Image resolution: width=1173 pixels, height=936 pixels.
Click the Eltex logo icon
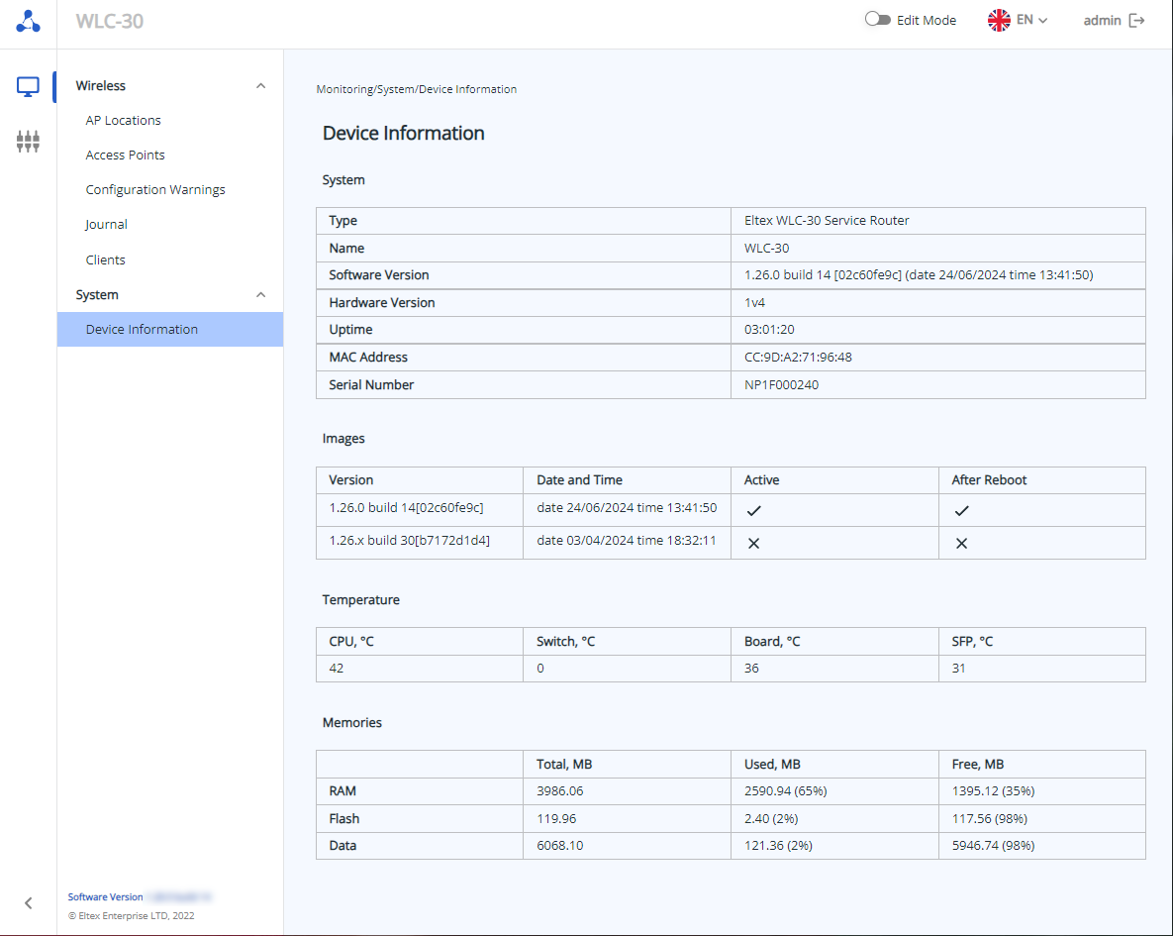tap(28, 21)
